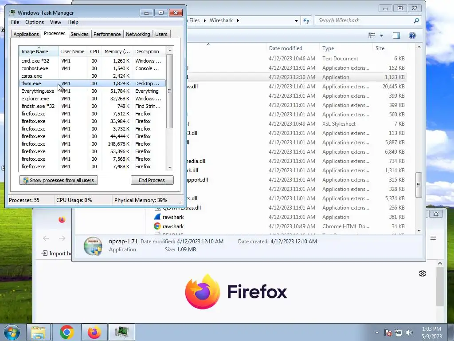Switch to the Services tab
The height and width of the screenshot is (341, 454).
pos(79,34)
